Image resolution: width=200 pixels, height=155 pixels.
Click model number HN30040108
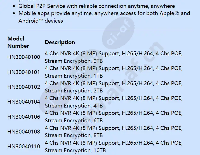coord(24,132)
